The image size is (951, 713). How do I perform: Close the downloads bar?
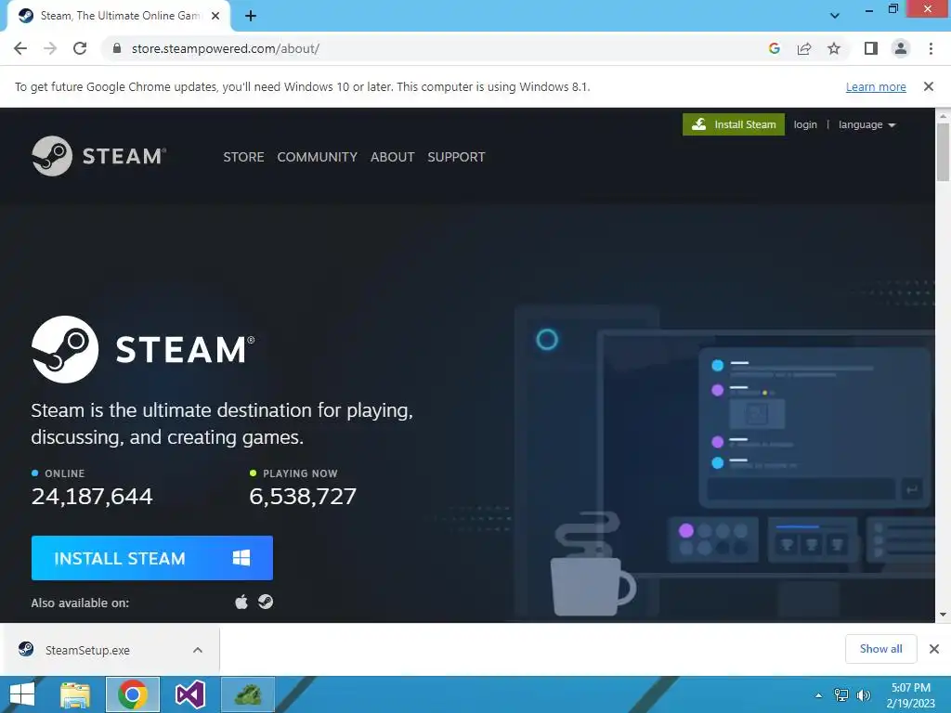934,649
